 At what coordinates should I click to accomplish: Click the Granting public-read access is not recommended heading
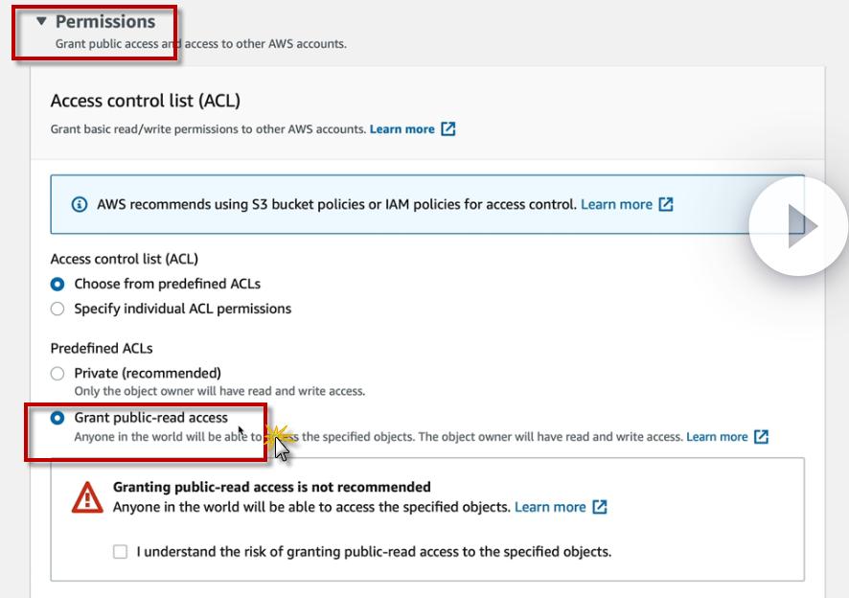(271, 487)
